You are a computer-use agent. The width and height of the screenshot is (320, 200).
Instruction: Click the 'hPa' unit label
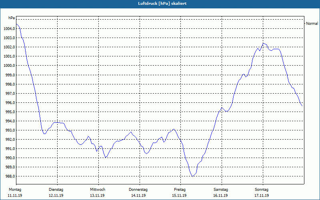pos(12,18)
